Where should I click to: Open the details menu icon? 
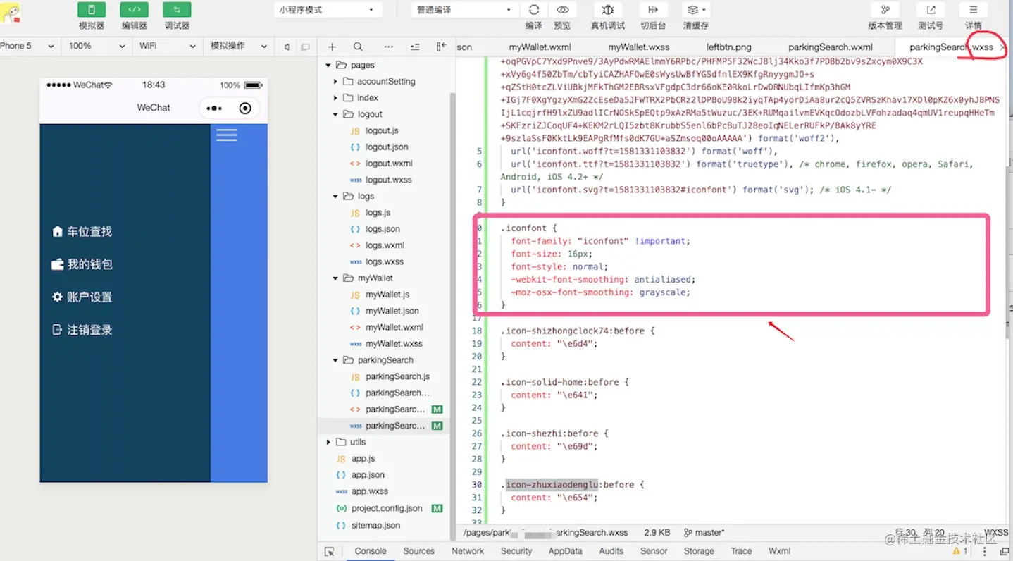(x=974, y=10)
